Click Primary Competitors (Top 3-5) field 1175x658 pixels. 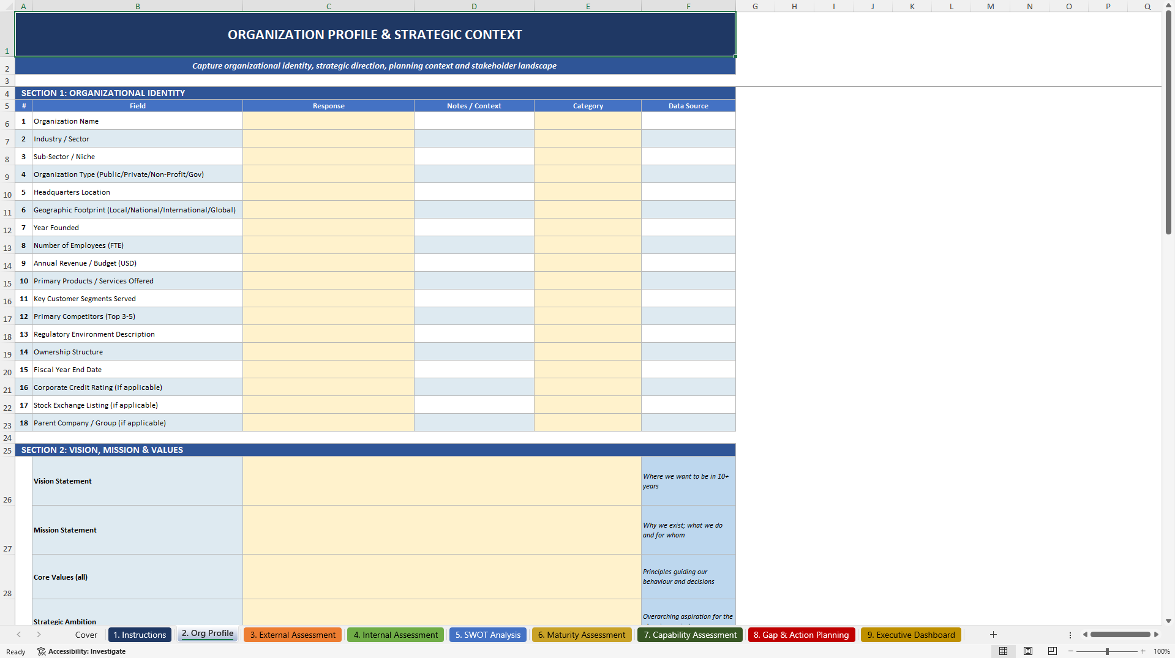138,316
